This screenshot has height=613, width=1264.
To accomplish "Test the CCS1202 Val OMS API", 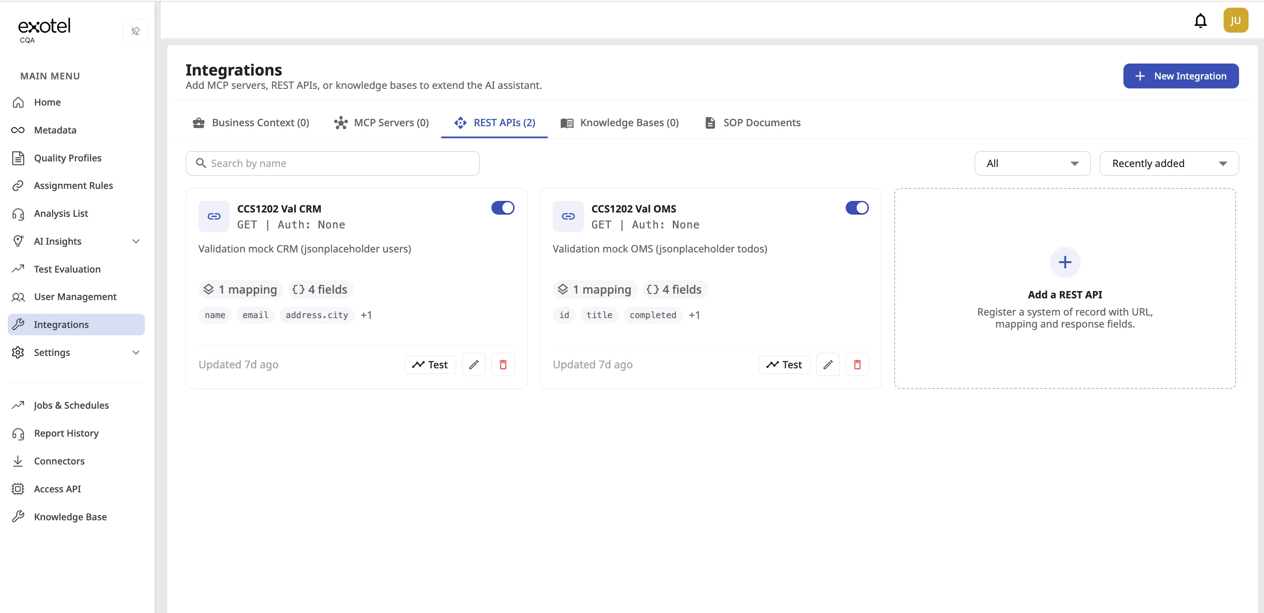I will (784, 364).
